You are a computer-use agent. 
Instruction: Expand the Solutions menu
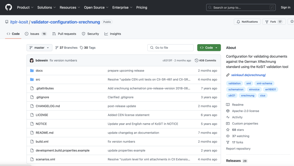click(x=46, y=7)
